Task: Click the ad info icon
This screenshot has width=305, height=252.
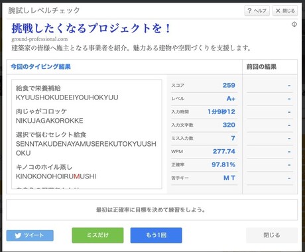Action: (294, 25)
